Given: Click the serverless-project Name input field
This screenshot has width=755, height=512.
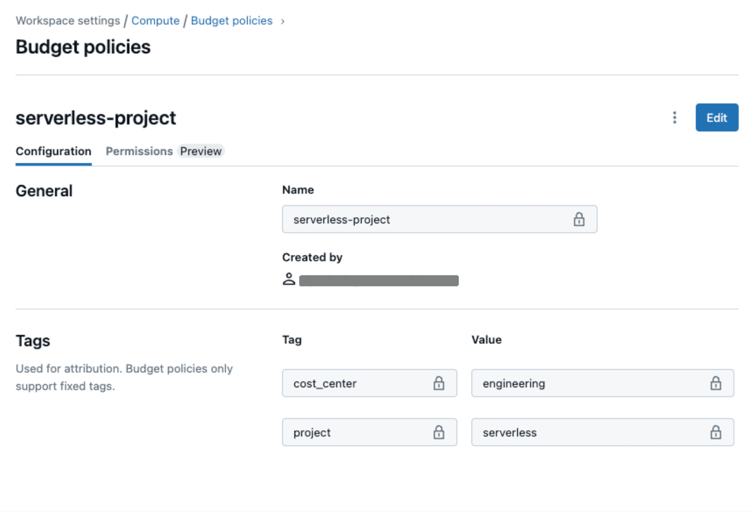Looking at the screenshot, I should click(x=425, y=219).
